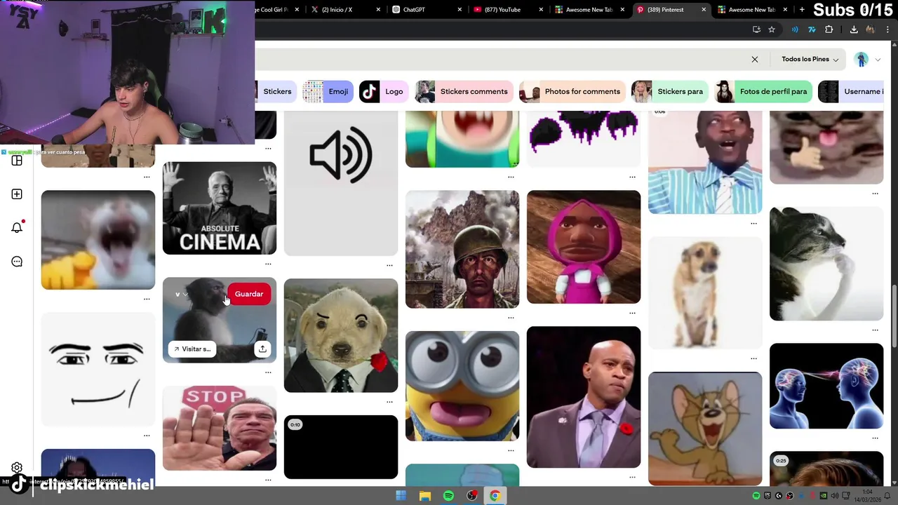Open the messages chat bubble icon
898x505 pixels.
17,262
